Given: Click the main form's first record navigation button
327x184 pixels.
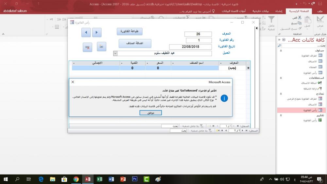Looking at the screenshot, I should [x=247, y=131].
